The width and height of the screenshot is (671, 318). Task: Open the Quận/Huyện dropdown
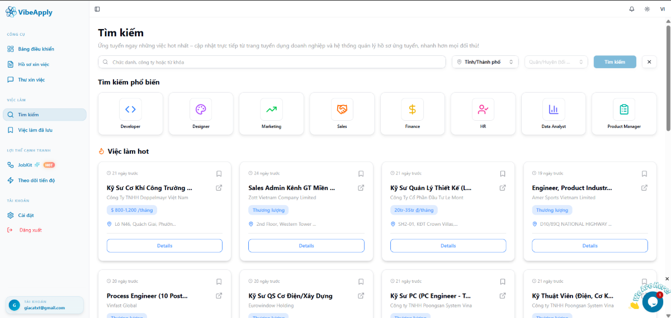tap(556, 62)
